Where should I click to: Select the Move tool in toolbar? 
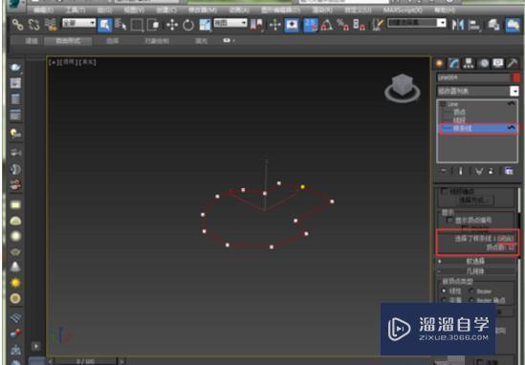click(172, 25)
